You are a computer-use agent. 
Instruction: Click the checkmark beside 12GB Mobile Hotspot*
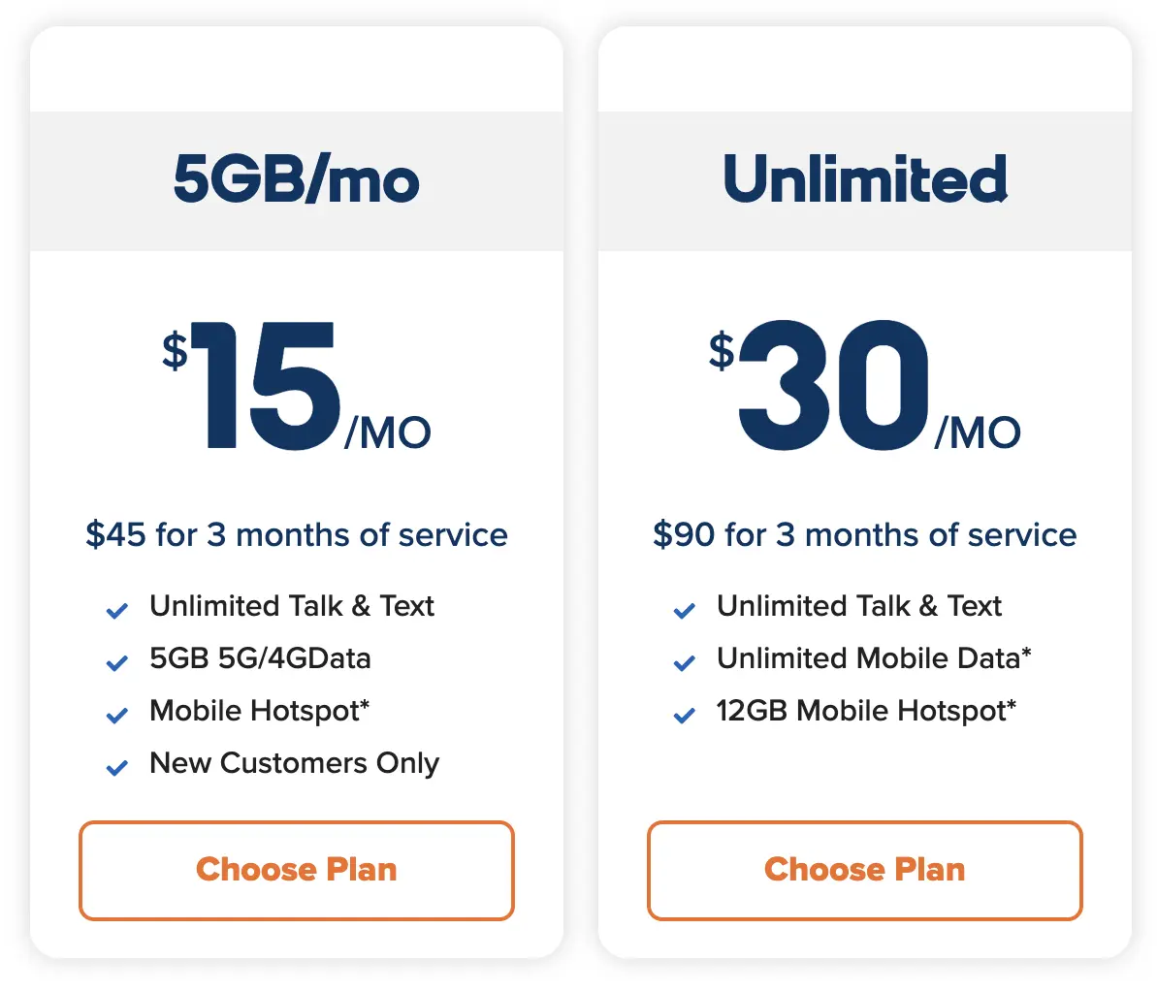684,715
